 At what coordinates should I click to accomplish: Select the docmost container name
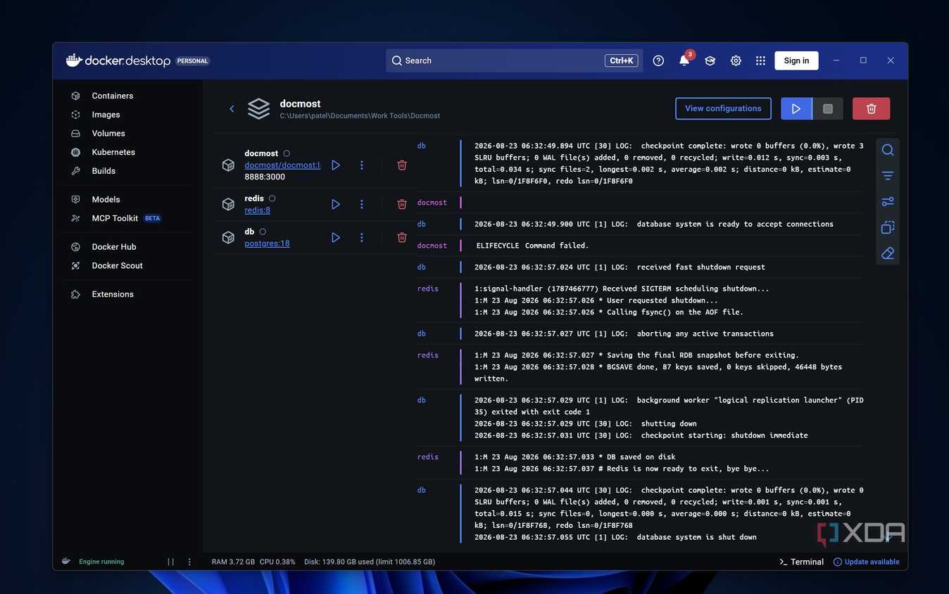tap(261, 153)
